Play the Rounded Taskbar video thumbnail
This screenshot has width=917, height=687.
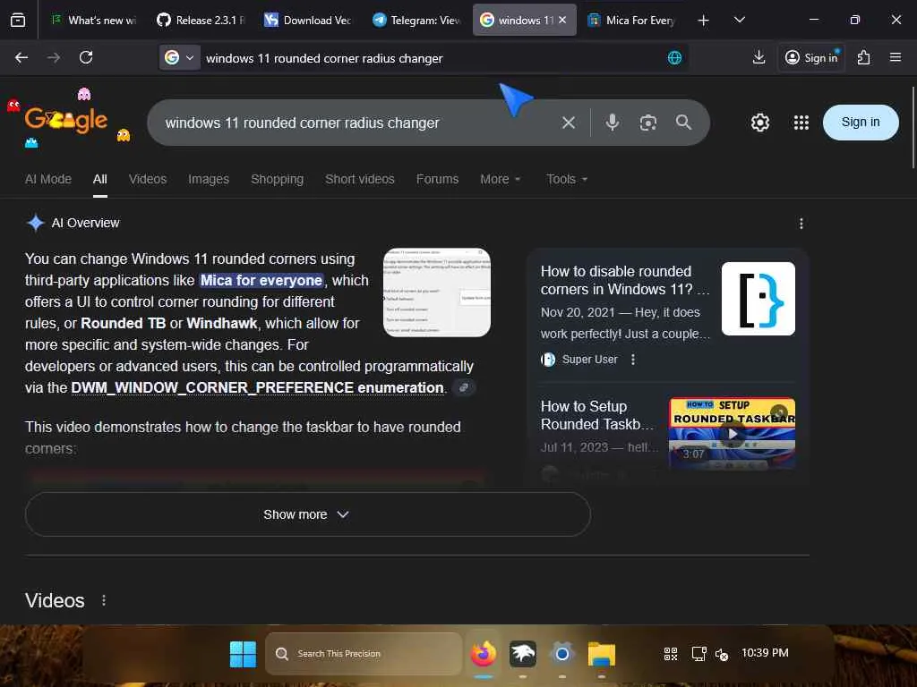[x=733, y=434]
